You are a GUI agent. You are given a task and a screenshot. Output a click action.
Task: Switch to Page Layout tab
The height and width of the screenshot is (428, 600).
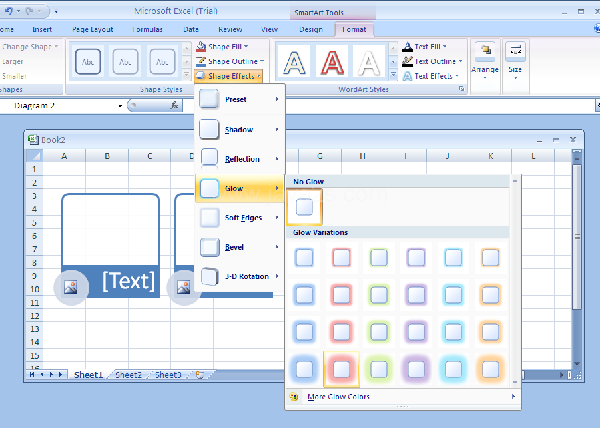[x=92, y=29]
